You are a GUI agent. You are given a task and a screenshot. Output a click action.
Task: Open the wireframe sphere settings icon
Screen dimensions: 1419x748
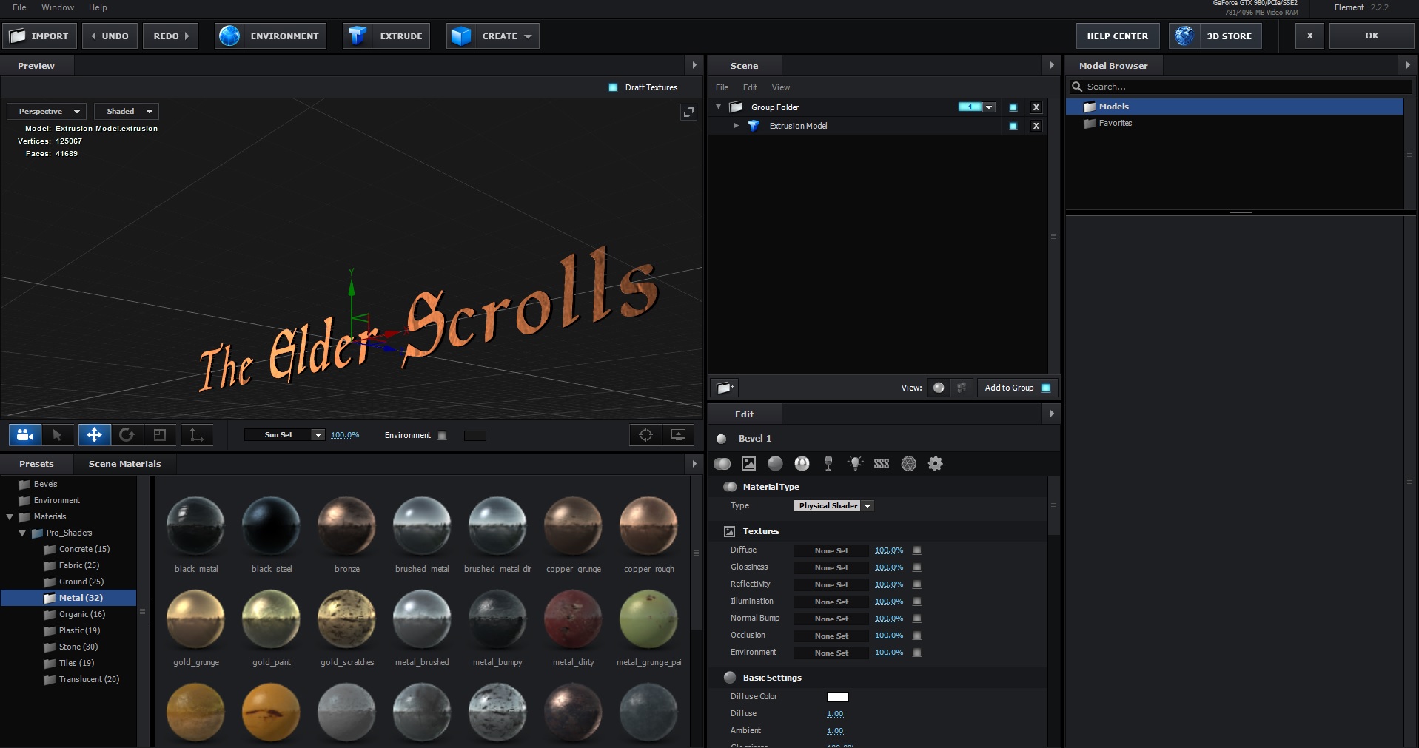(x=909, y=464)
